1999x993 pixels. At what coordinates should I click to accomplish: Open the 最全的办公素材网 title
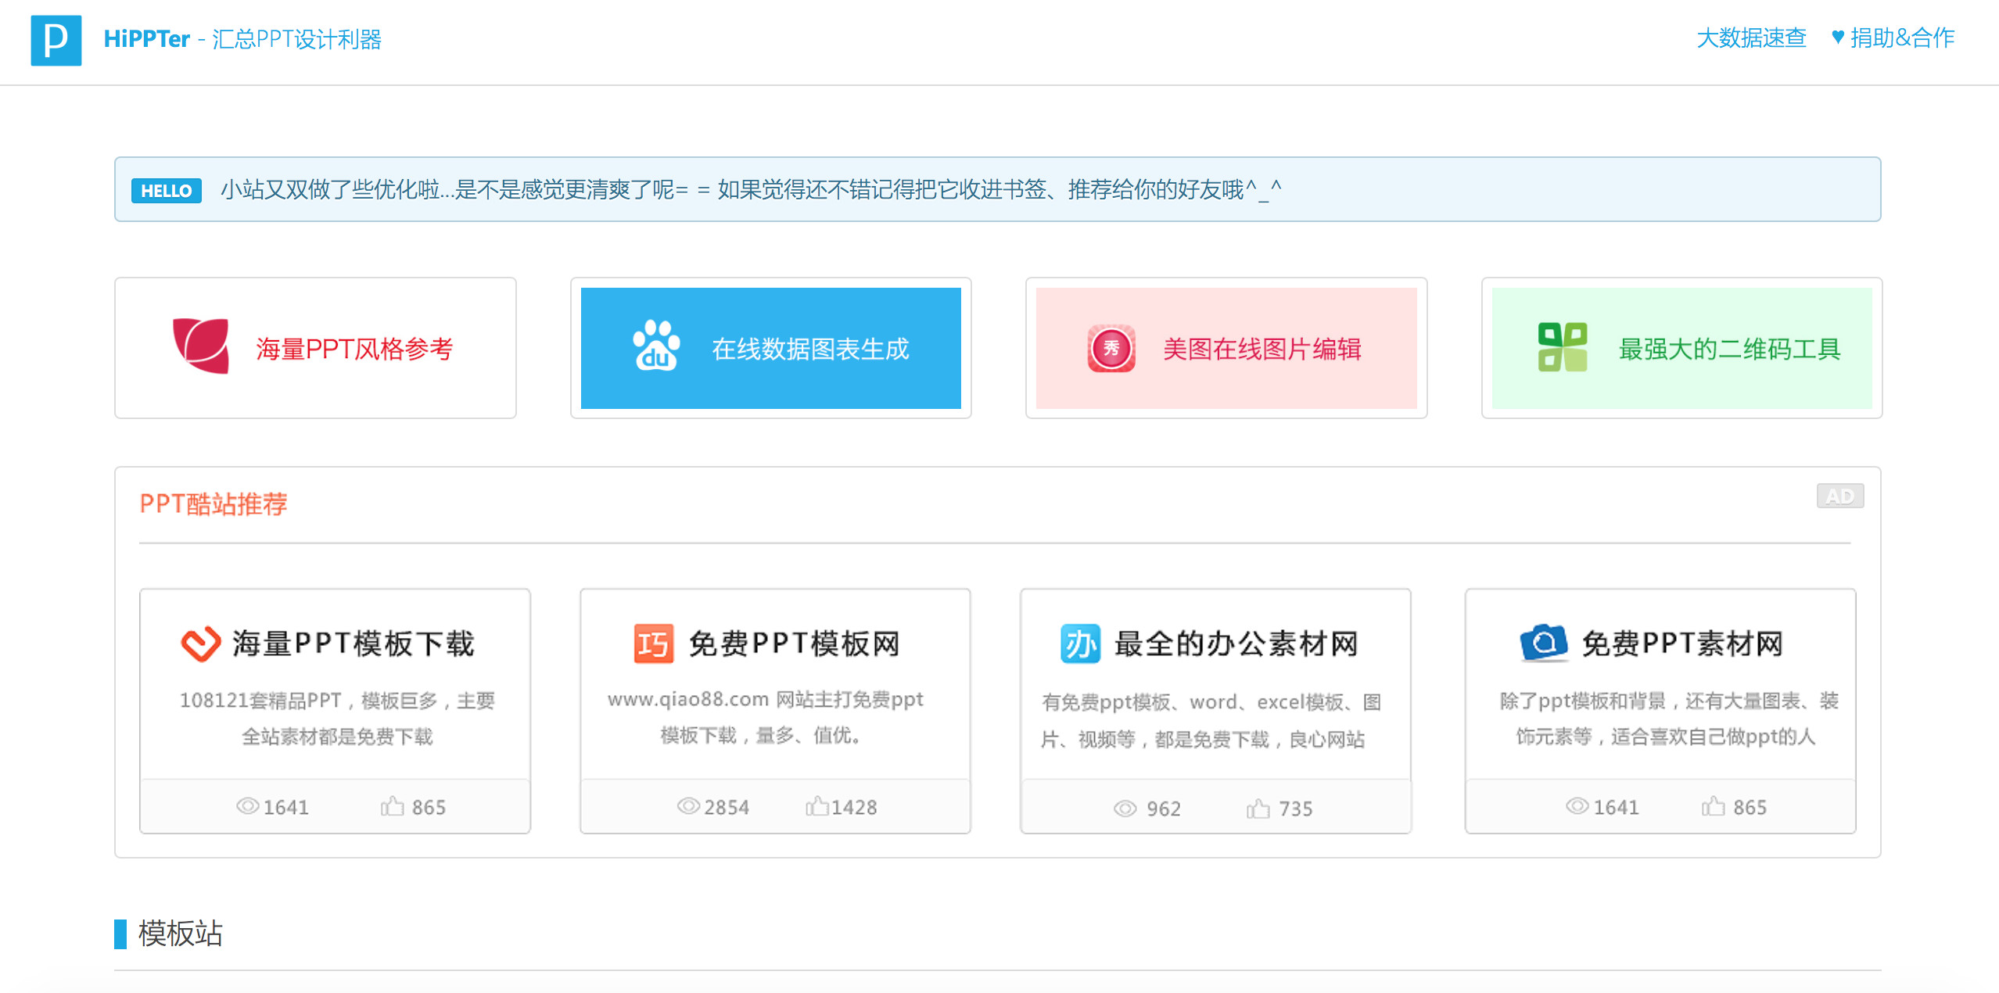coord(1236,643)
